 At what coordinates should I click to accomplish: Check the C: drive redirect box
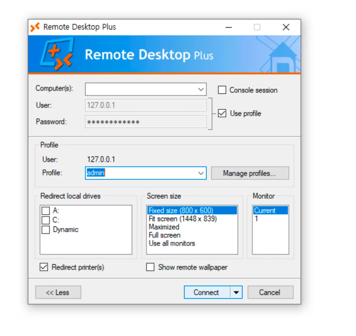[x=46, y=220]
